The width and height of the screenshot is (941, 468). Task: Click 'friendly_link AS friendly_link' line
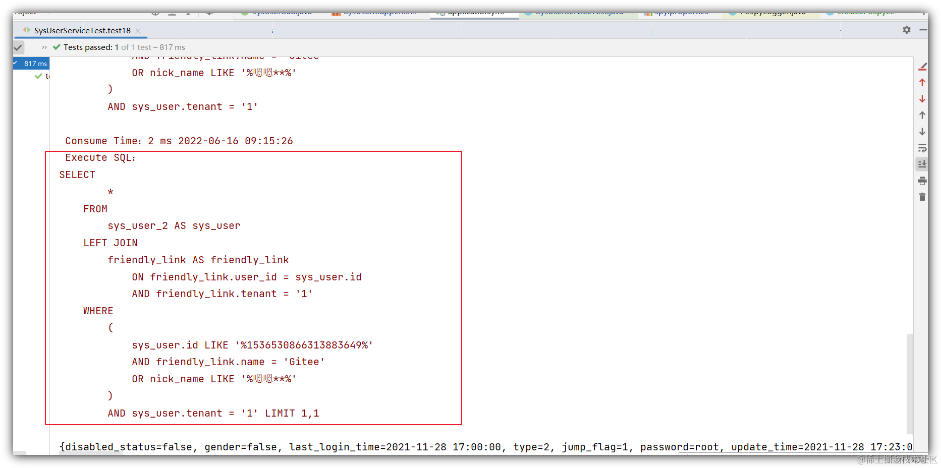point(198,260)
